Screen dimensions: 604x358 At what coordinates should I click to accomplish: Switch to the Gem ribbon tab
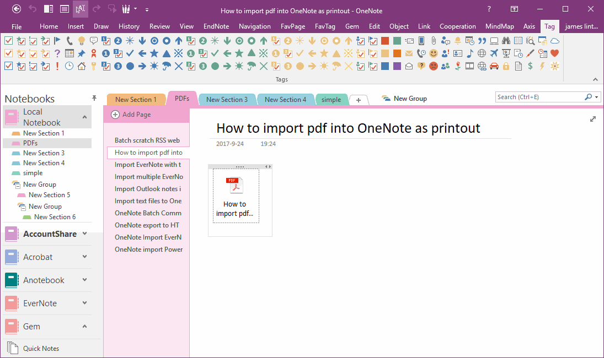click(352, 26)
